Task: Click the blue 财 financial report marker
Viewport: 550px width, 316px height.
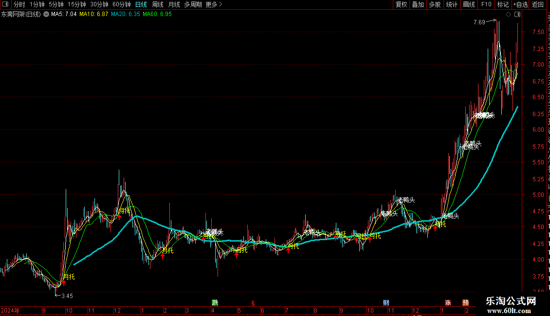Action: (x=386, y=303)
